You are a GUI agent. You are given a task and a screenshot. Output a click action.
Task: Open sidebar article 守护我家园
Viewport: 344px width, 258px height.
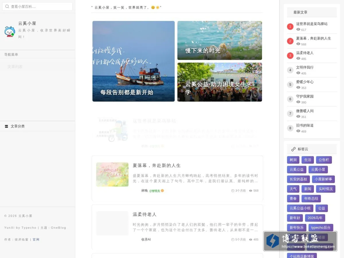(x=305, y=96)
